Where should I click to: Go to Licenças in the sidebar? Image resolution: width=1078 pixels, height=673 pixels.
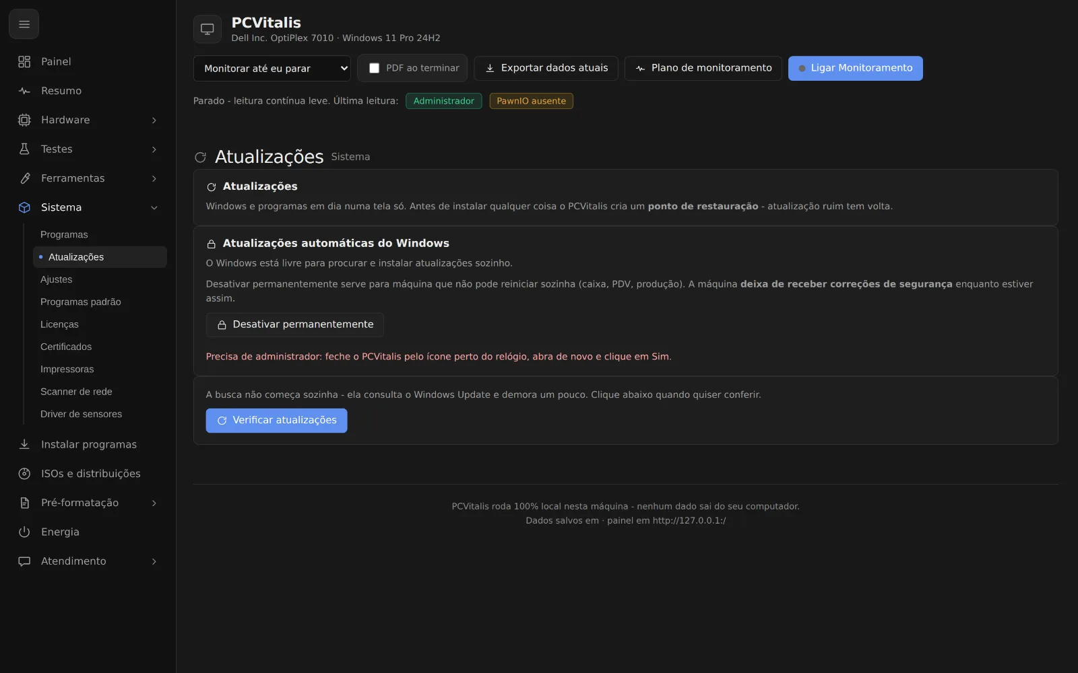click(100, 324)
